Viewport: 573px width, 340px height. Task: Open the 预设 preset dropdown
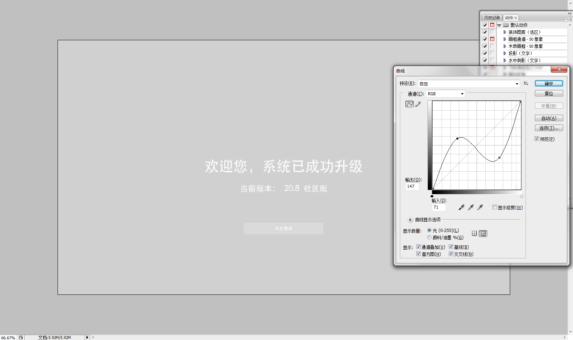pyautogui.click(x=469, y=84)
